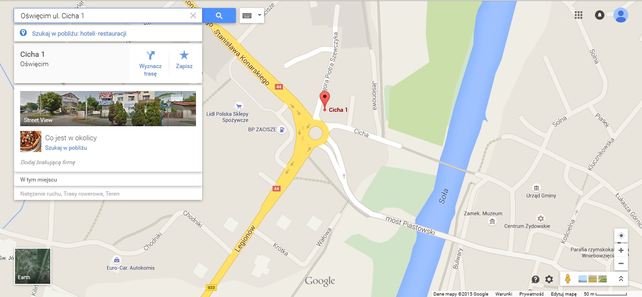This screenshot has height=297, width=642.
Task: Open the Street View photo thumbnail
Action: (108, 108)
